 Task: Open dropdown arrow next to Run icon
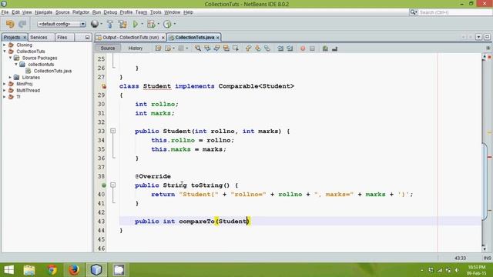coord(142,24)
